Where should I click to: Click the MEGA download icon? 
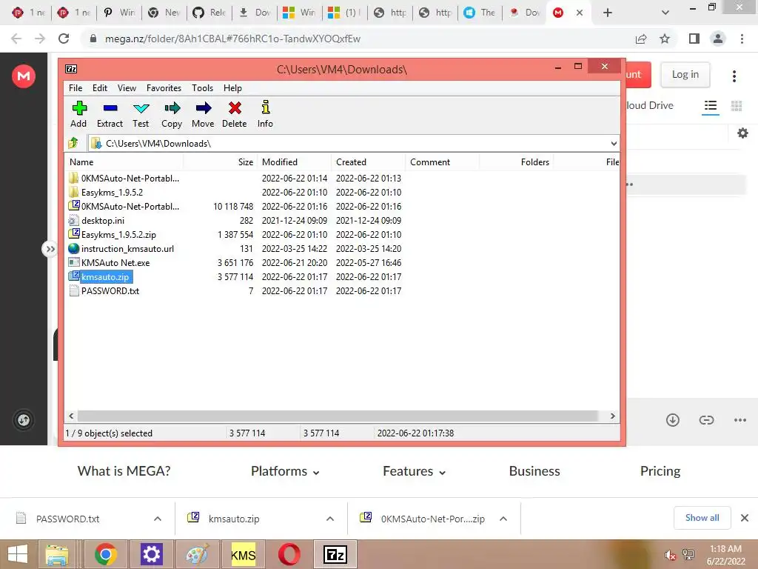click(x=672, y=420)
